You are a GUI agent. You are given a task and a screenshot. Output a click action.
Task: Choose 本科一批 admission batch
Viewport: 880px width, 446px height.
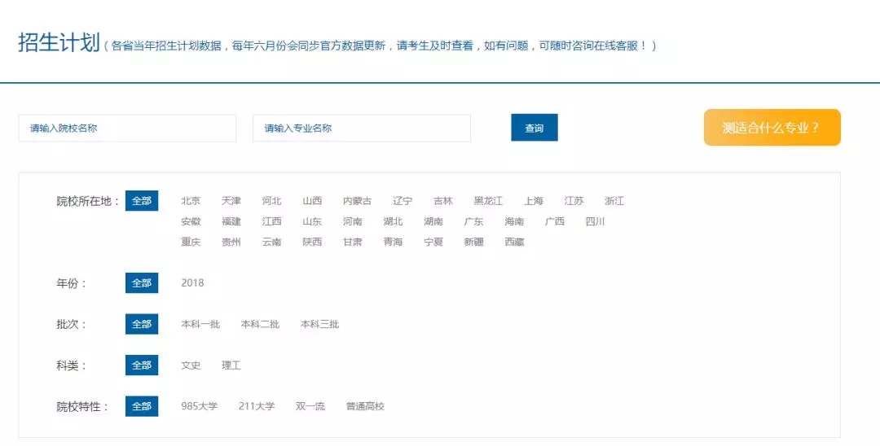coord(200,324)
